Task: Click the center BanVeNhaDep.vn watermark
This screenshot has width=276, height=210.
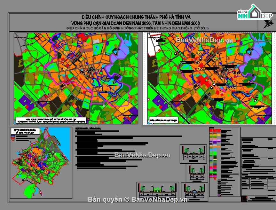Action: click(142, 155)
